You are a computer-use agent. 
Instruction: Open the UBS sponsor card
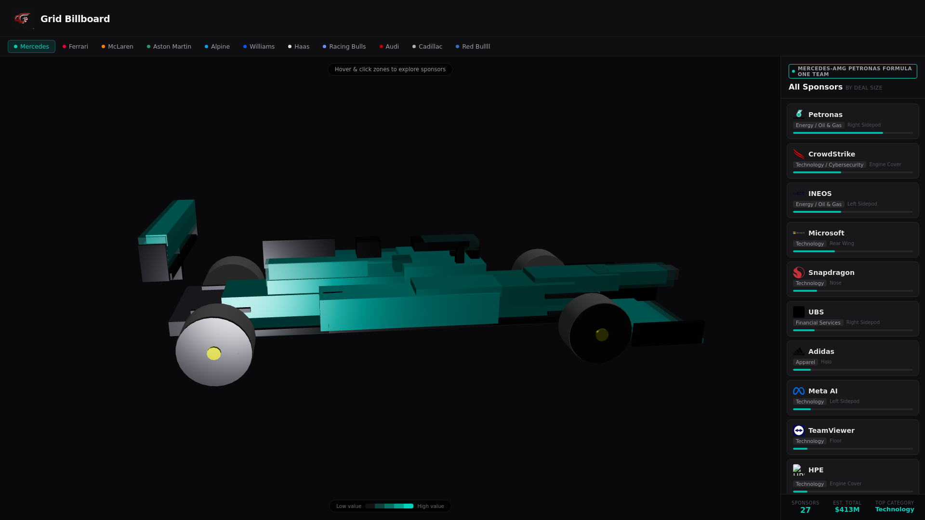(853, 319)
